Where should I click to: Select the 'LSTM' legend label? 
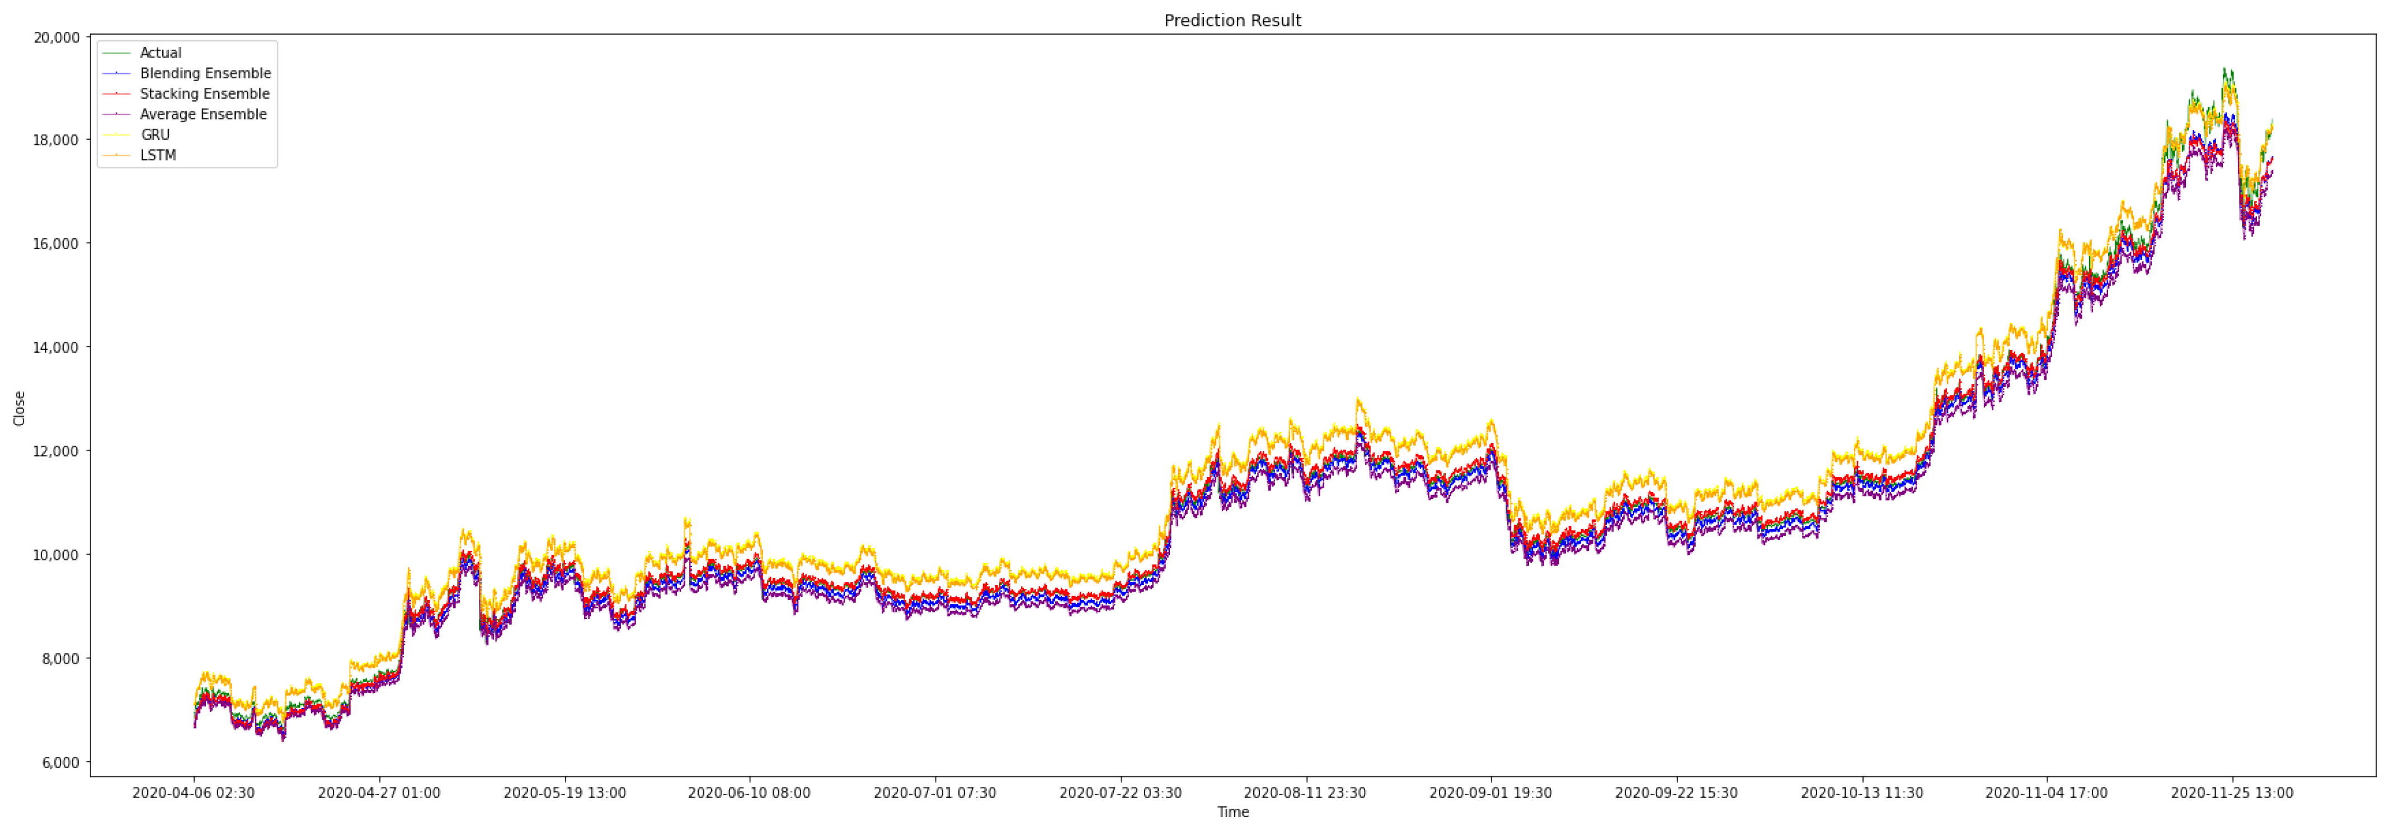coord(158,155)
